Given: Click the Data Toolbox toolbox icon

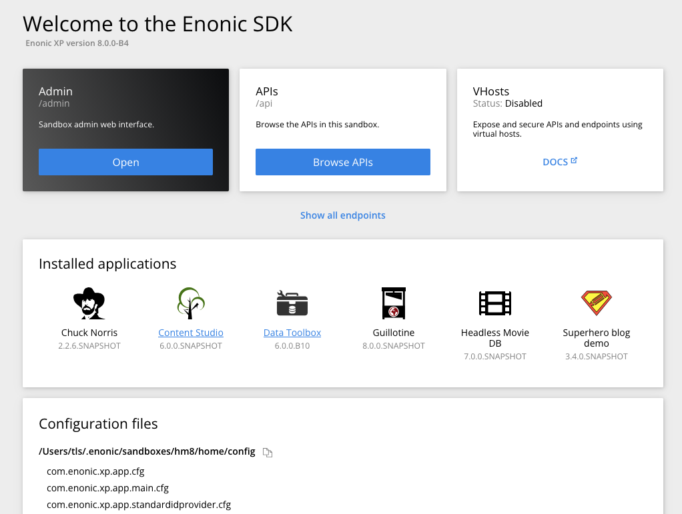Looking at the screenshot, I should click(292, 303).
